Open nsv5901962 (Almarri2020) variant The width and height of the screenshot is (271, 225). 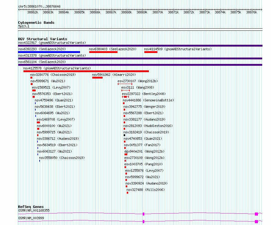pos(114,75)
